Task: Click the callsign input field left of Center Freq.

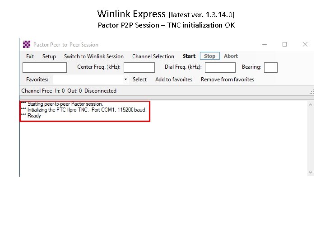Action: pyautogui.click(x=45, y=68)
